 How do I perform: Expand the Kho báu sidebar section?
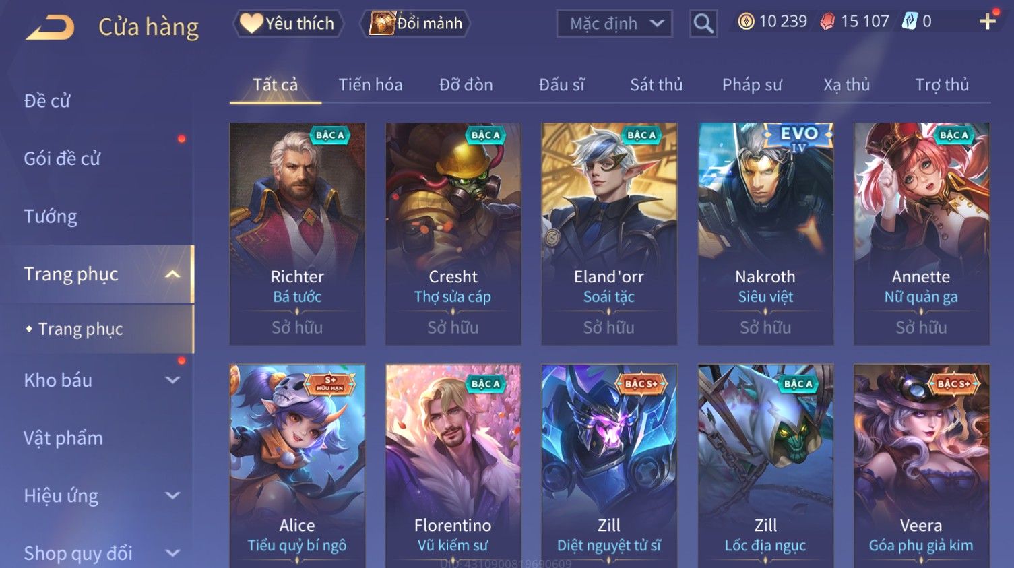pos(173,380)
